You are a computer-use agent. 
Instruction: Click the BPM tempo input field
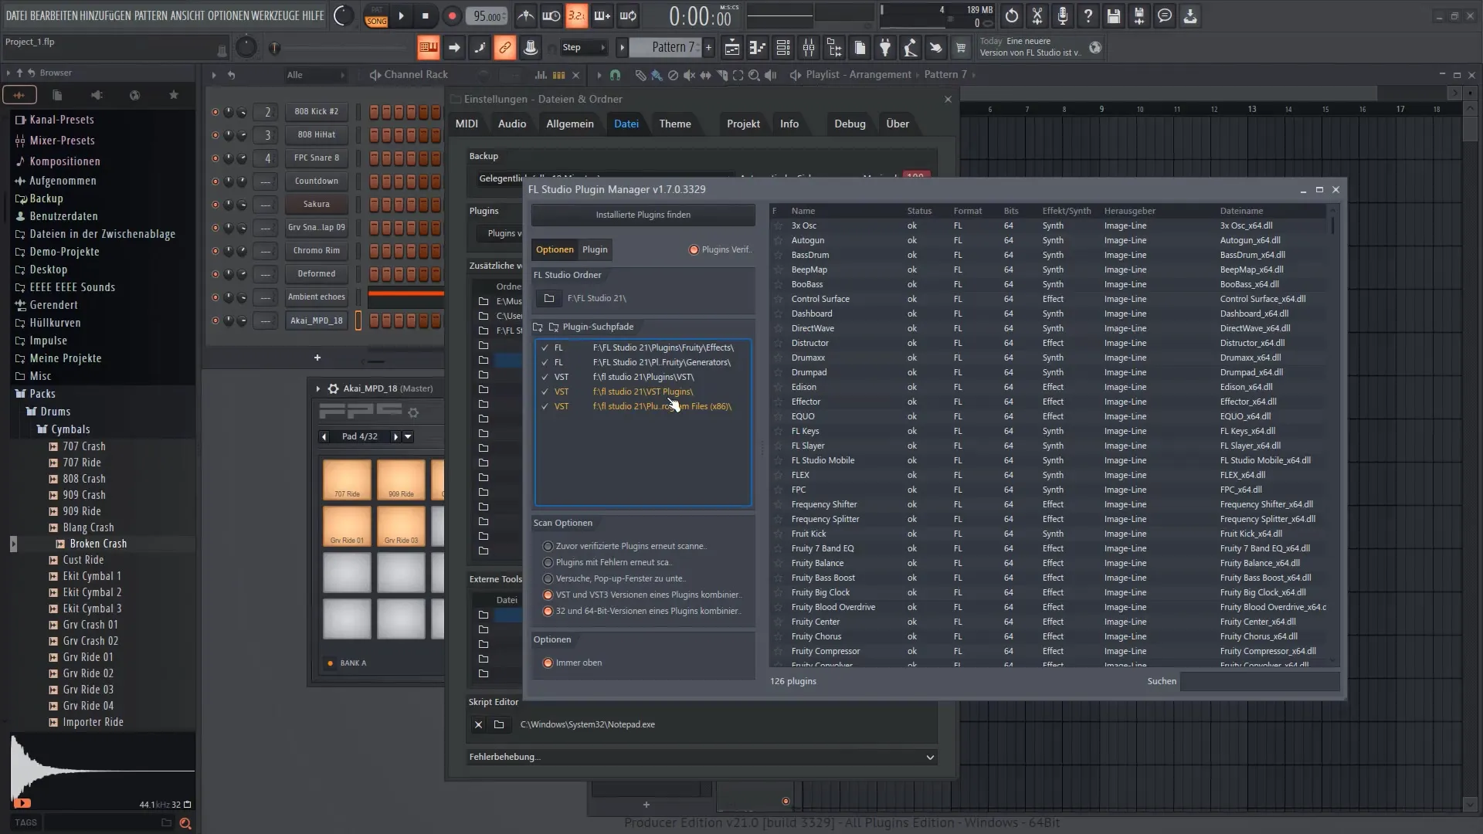click(x=487, y=15)
